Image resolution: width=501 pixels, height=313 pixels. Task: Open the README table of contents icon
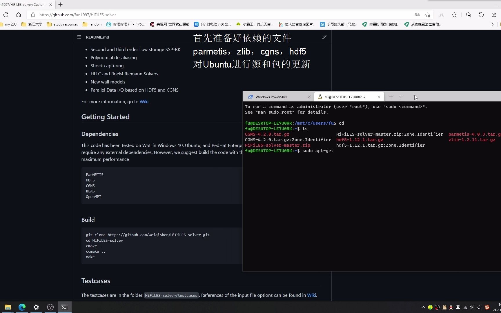pos(79,37)
